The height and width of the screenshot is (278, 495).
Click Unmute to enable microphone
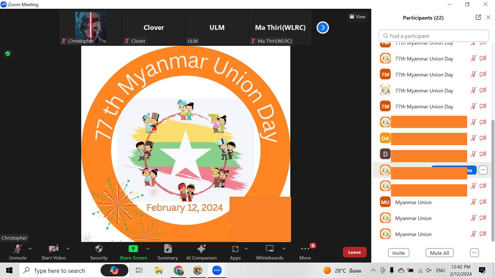click(17, 251)
